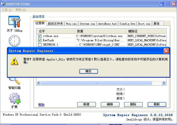
Task: Click the 刷新 button
Action: pyautogui.click(x=157, y=104)
